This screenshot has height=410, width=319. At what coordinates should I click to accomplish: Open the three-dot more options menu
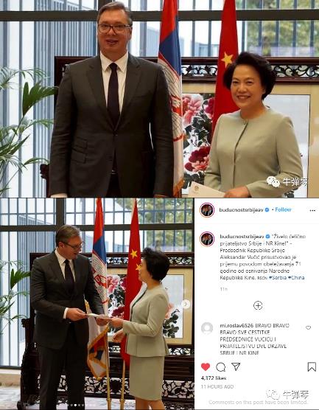click(x=312, y=210)
